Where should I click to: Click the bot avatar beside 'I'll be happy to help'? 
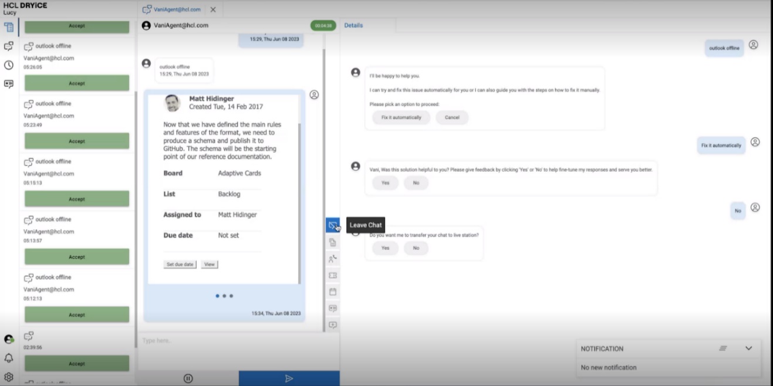355,72
